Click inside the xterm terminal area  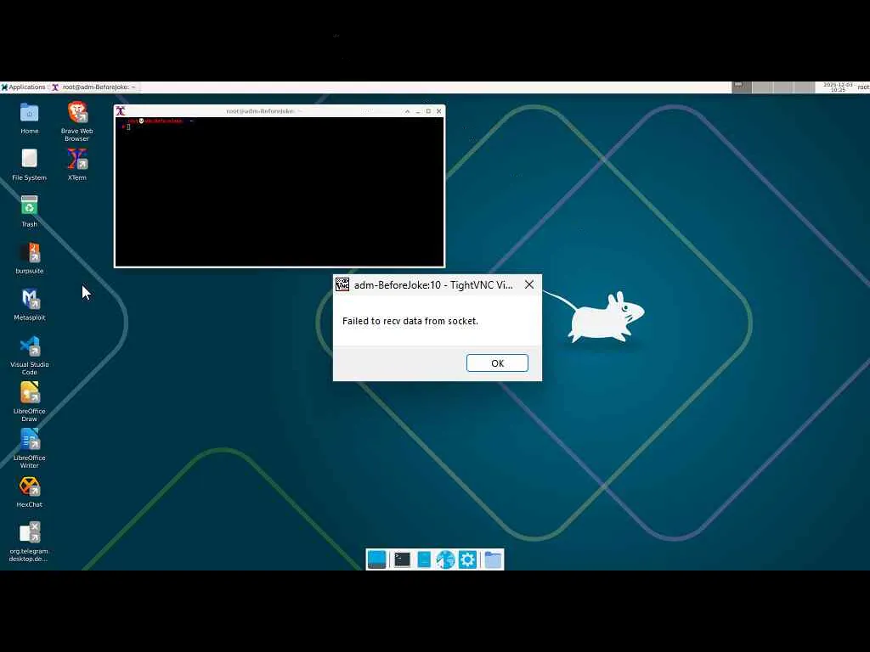279,191
